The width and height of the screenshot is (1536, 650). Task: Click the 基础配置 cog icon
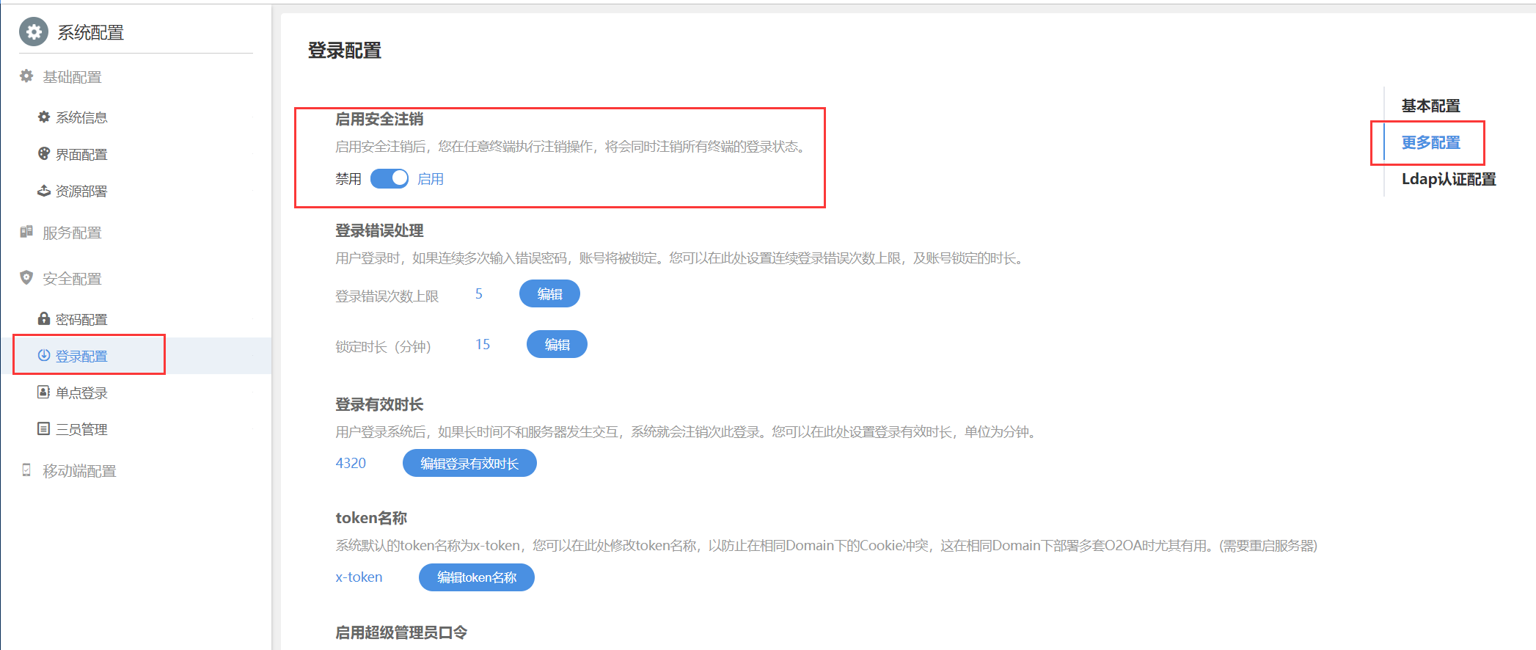26,76
